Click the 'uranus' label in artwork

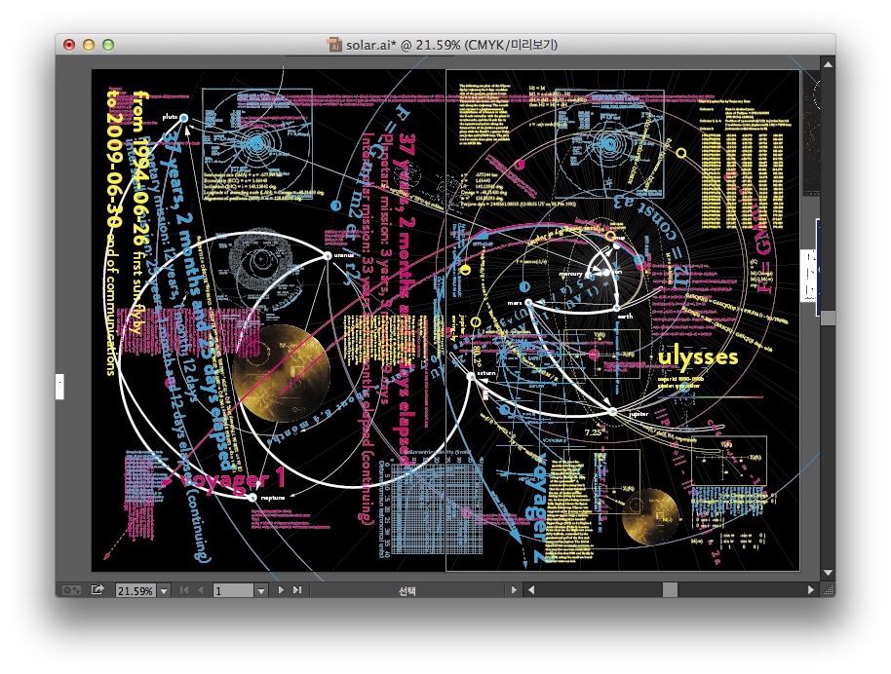(344, 255)
